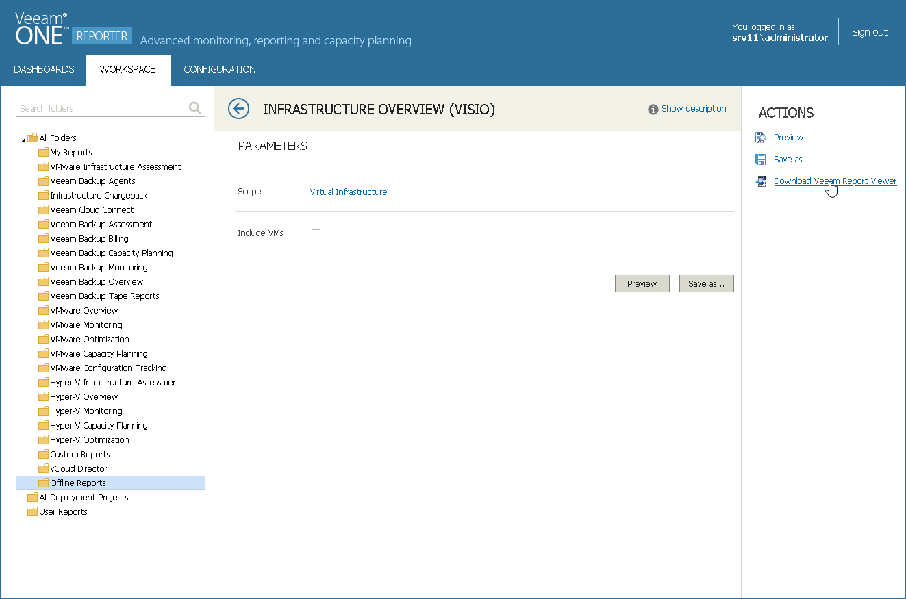Click the VMware Overview folder icon
This screenshot has width=906, height=599.
43,310
